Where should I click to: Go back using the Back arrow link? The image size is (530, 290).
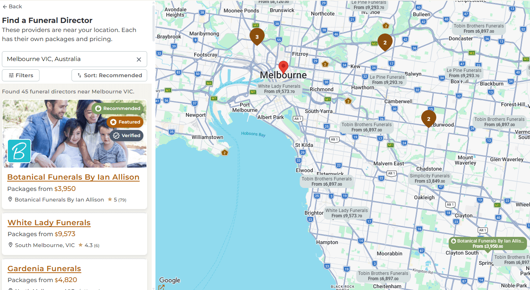pyautogui.click(x=12, y=6)
